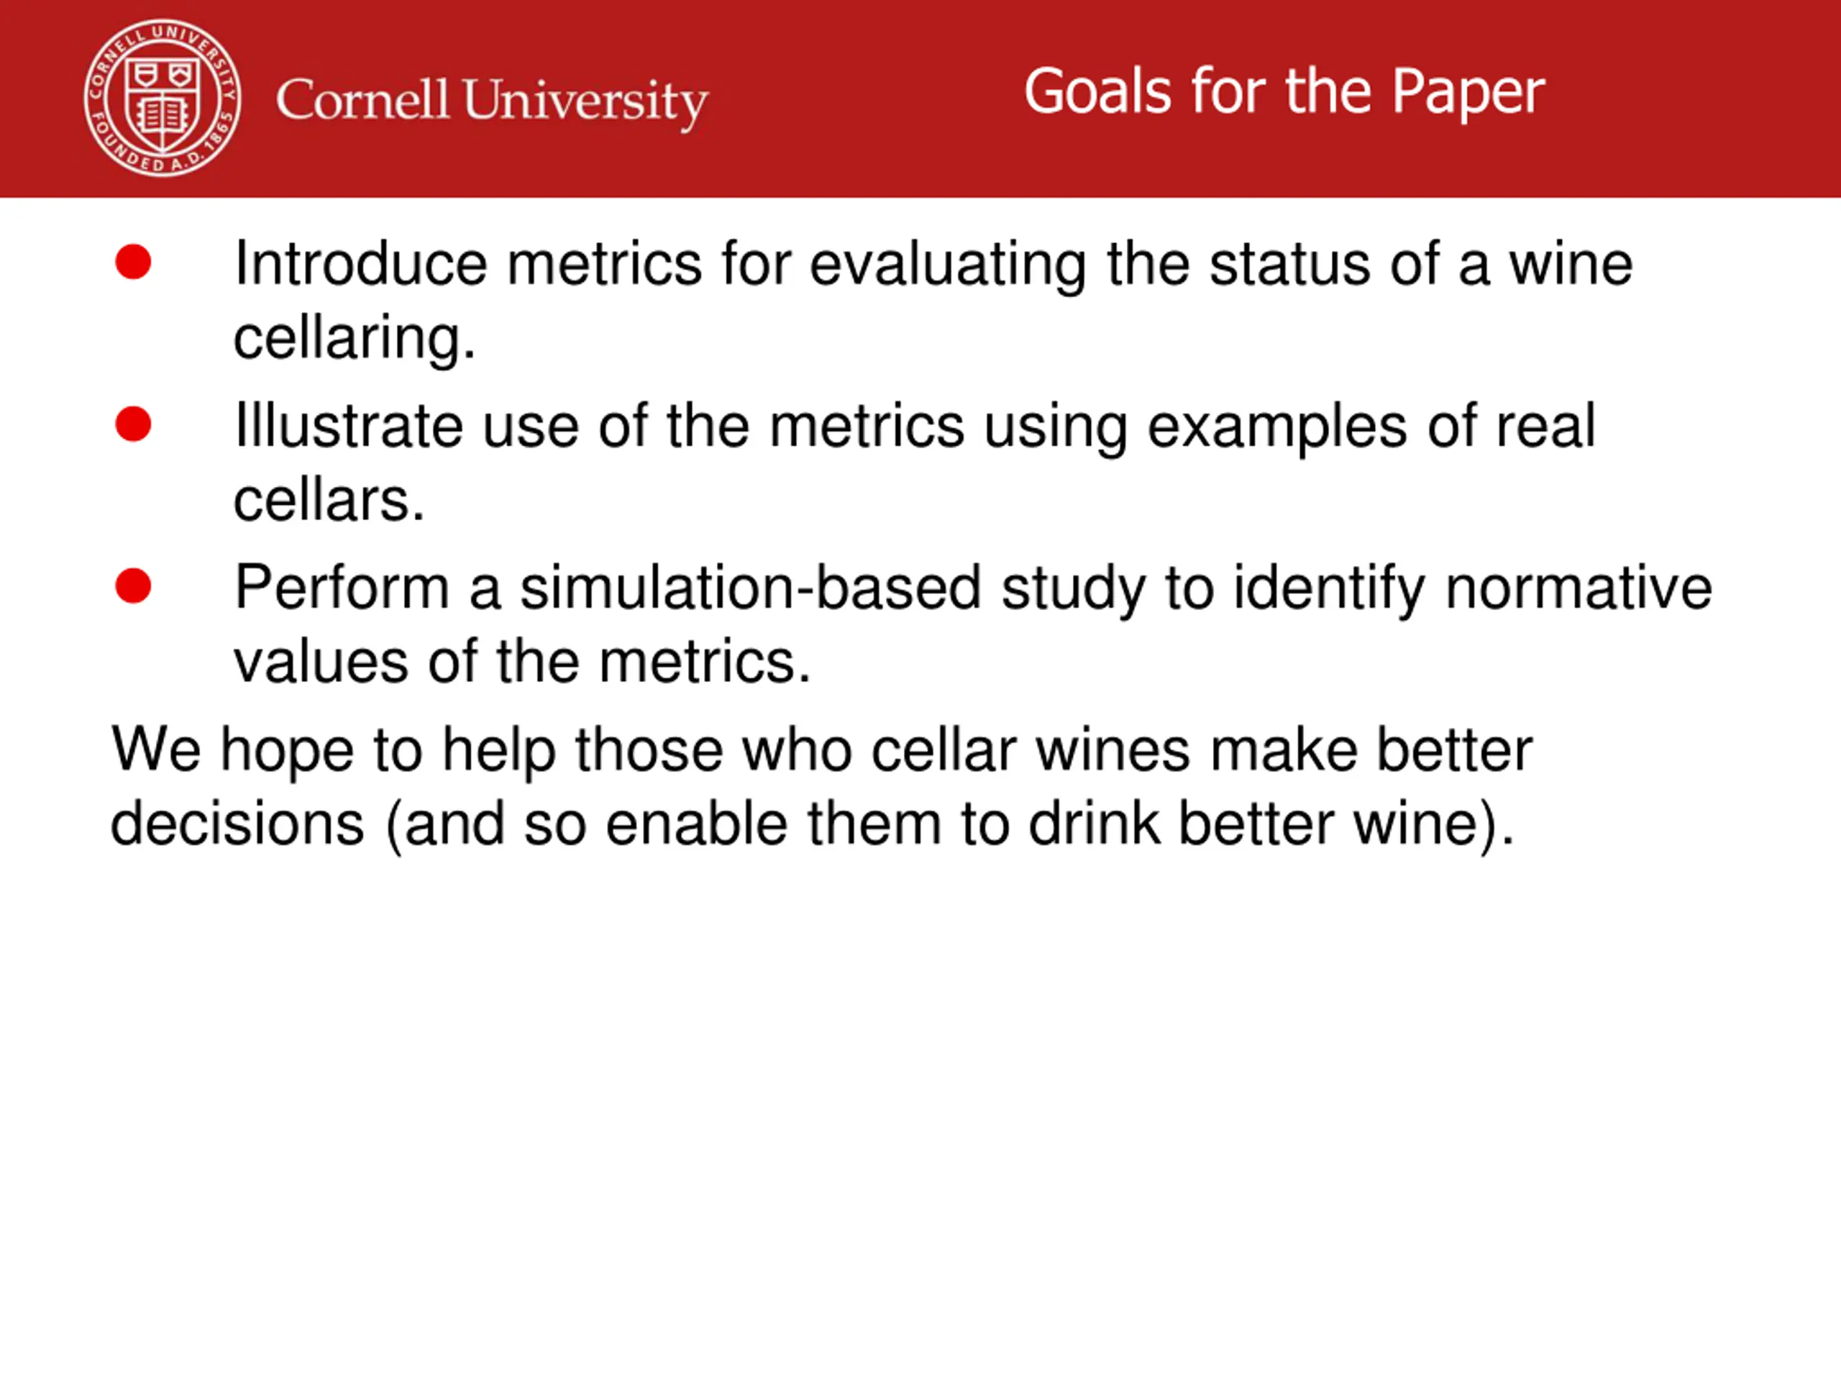Click the 'Introduce metrics for evaluating' line

pyautogui.click(x=933, y=265)
